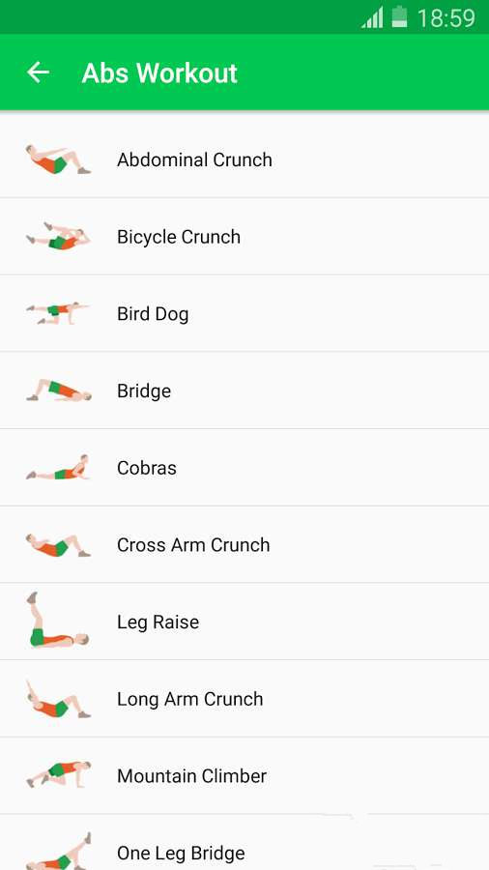Tap the Bridge exercise illustration
The width and height of the screenshot is (489, 870).
pyautogui.click(x=58, y=391)
